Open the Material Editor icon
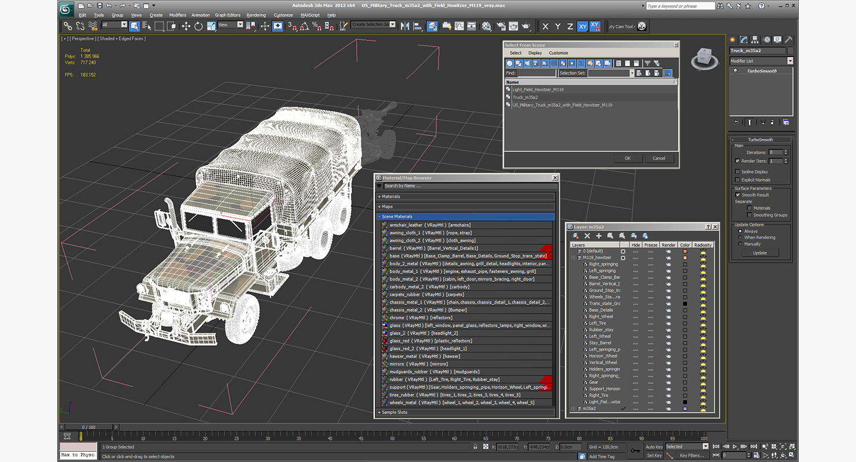Viewport: 856px width, 462px height. coord(486,26)
